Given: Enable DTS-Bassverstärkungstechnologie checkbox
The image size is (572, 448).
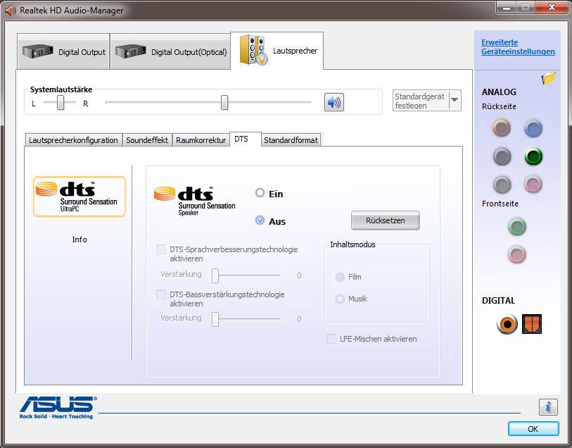Looking at the screenshot, I should pos(161,294).
